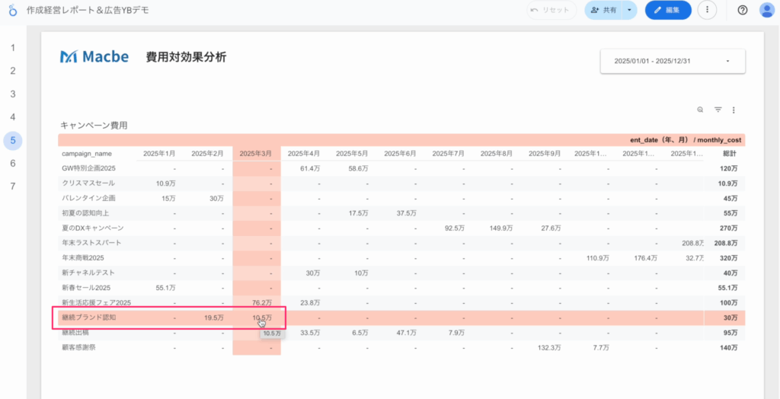The width and height of the screenshot is (780, 399).
Task: Expand the share button dropdown arrow
Action: pyautogui.click(x=628, y=10)
